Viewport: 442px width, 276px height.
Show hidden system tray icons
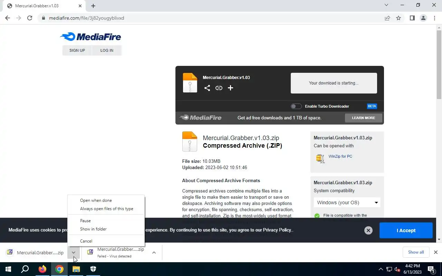[x=381, y=269]
